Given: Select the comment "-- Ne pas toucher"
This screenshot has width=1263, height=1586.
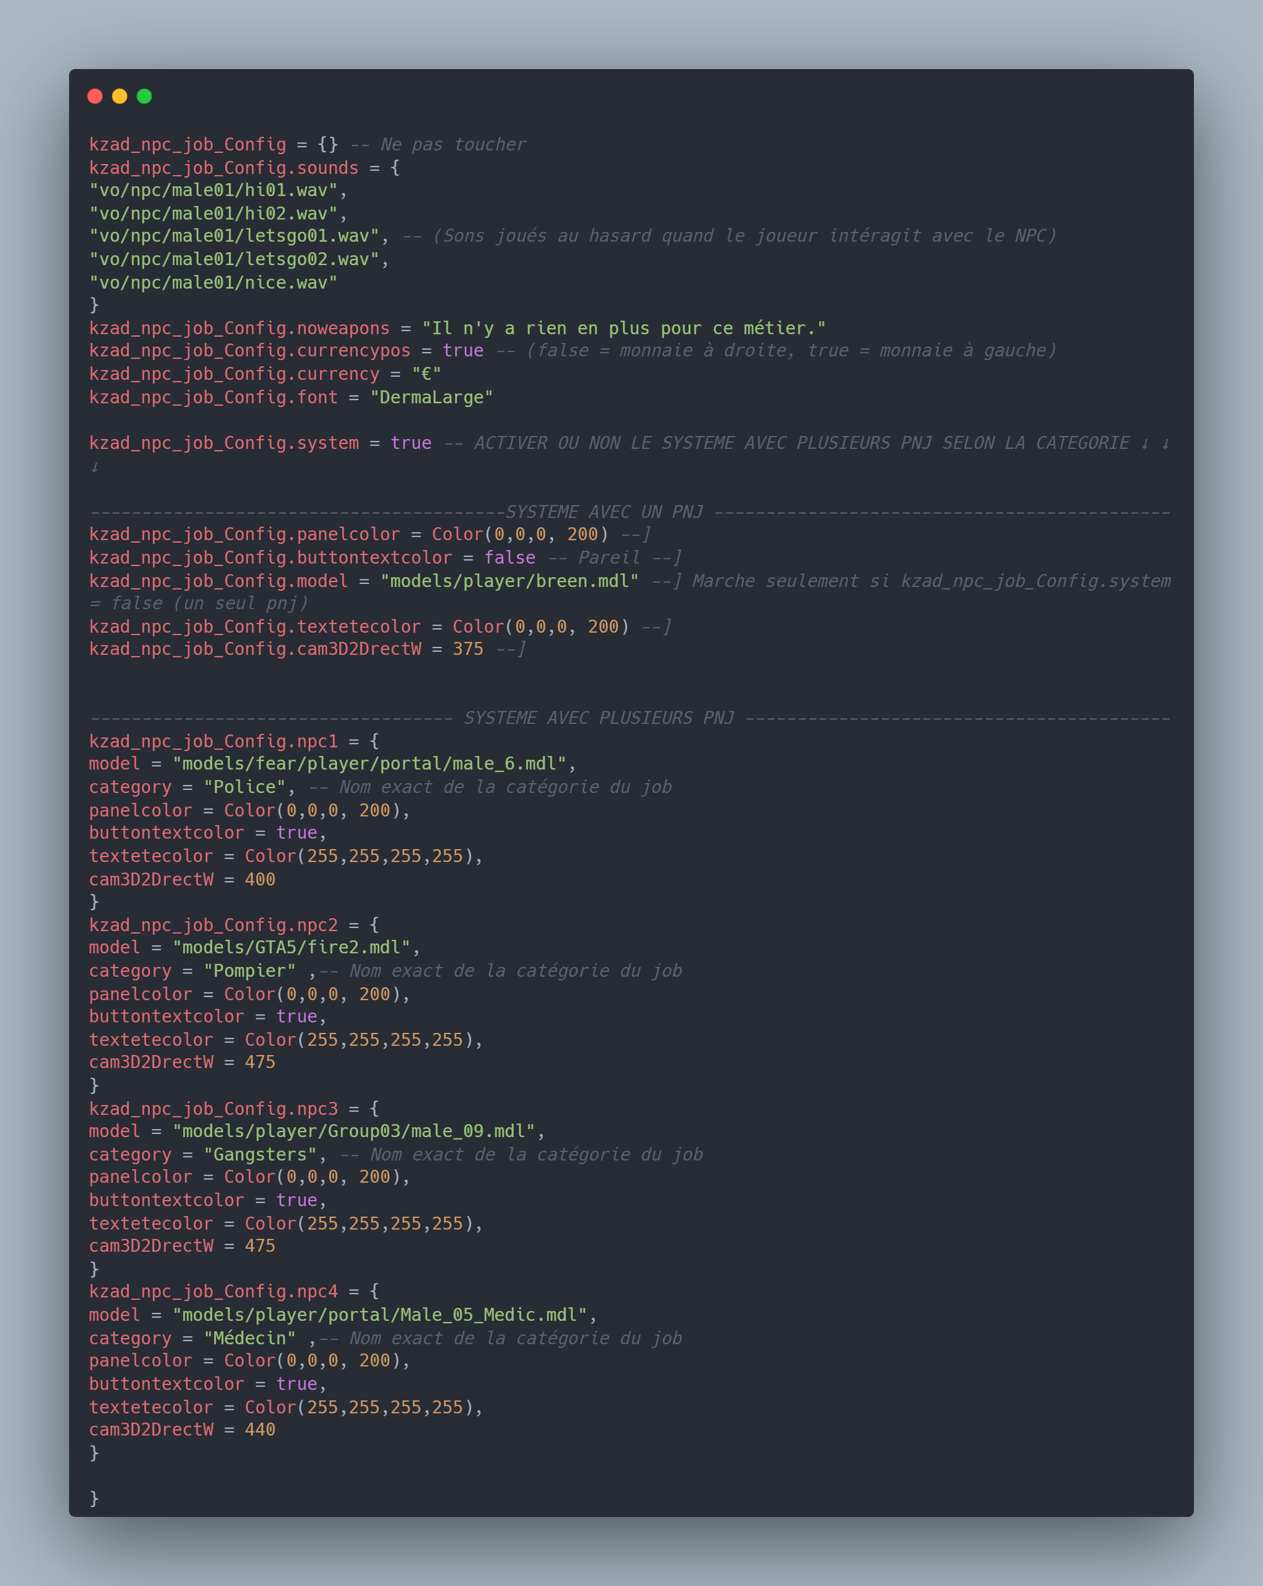Looking at the screenshot, I should click(x=438, y=145).
